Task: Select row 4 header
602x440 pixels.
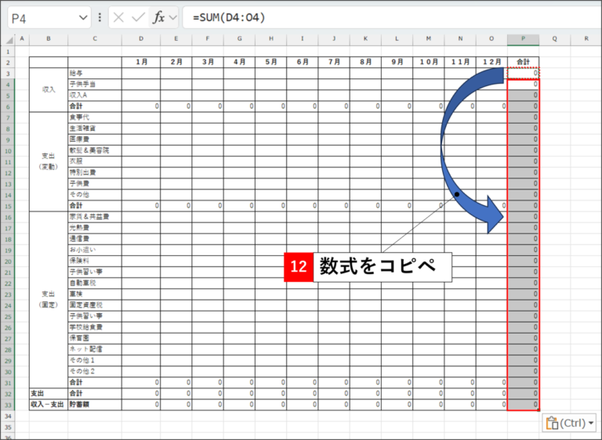Action: pyautogui.click(x=6, y=84)
